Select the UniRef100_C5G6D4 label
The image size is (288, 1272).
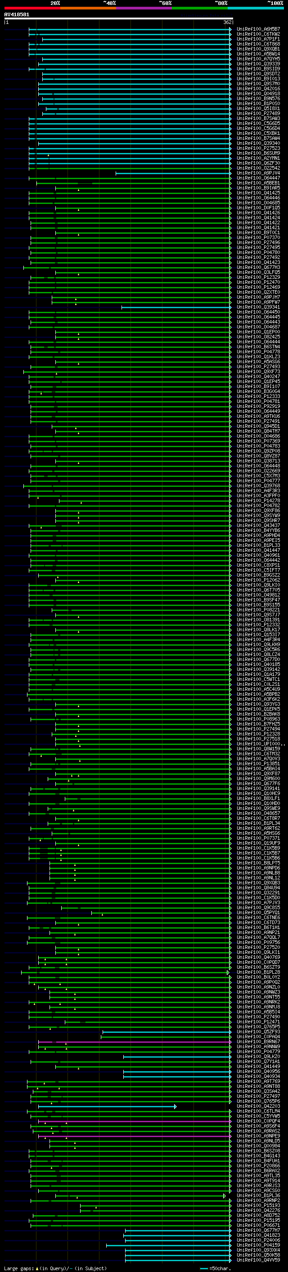point(258,129)
